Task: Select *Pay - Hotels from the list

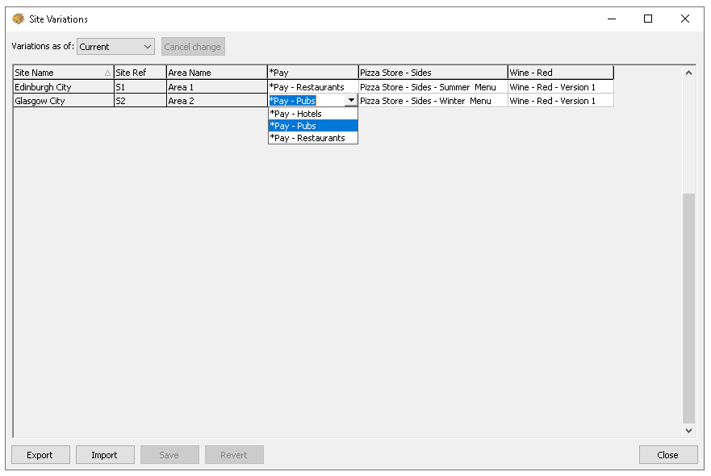Action: pos(312,114)
